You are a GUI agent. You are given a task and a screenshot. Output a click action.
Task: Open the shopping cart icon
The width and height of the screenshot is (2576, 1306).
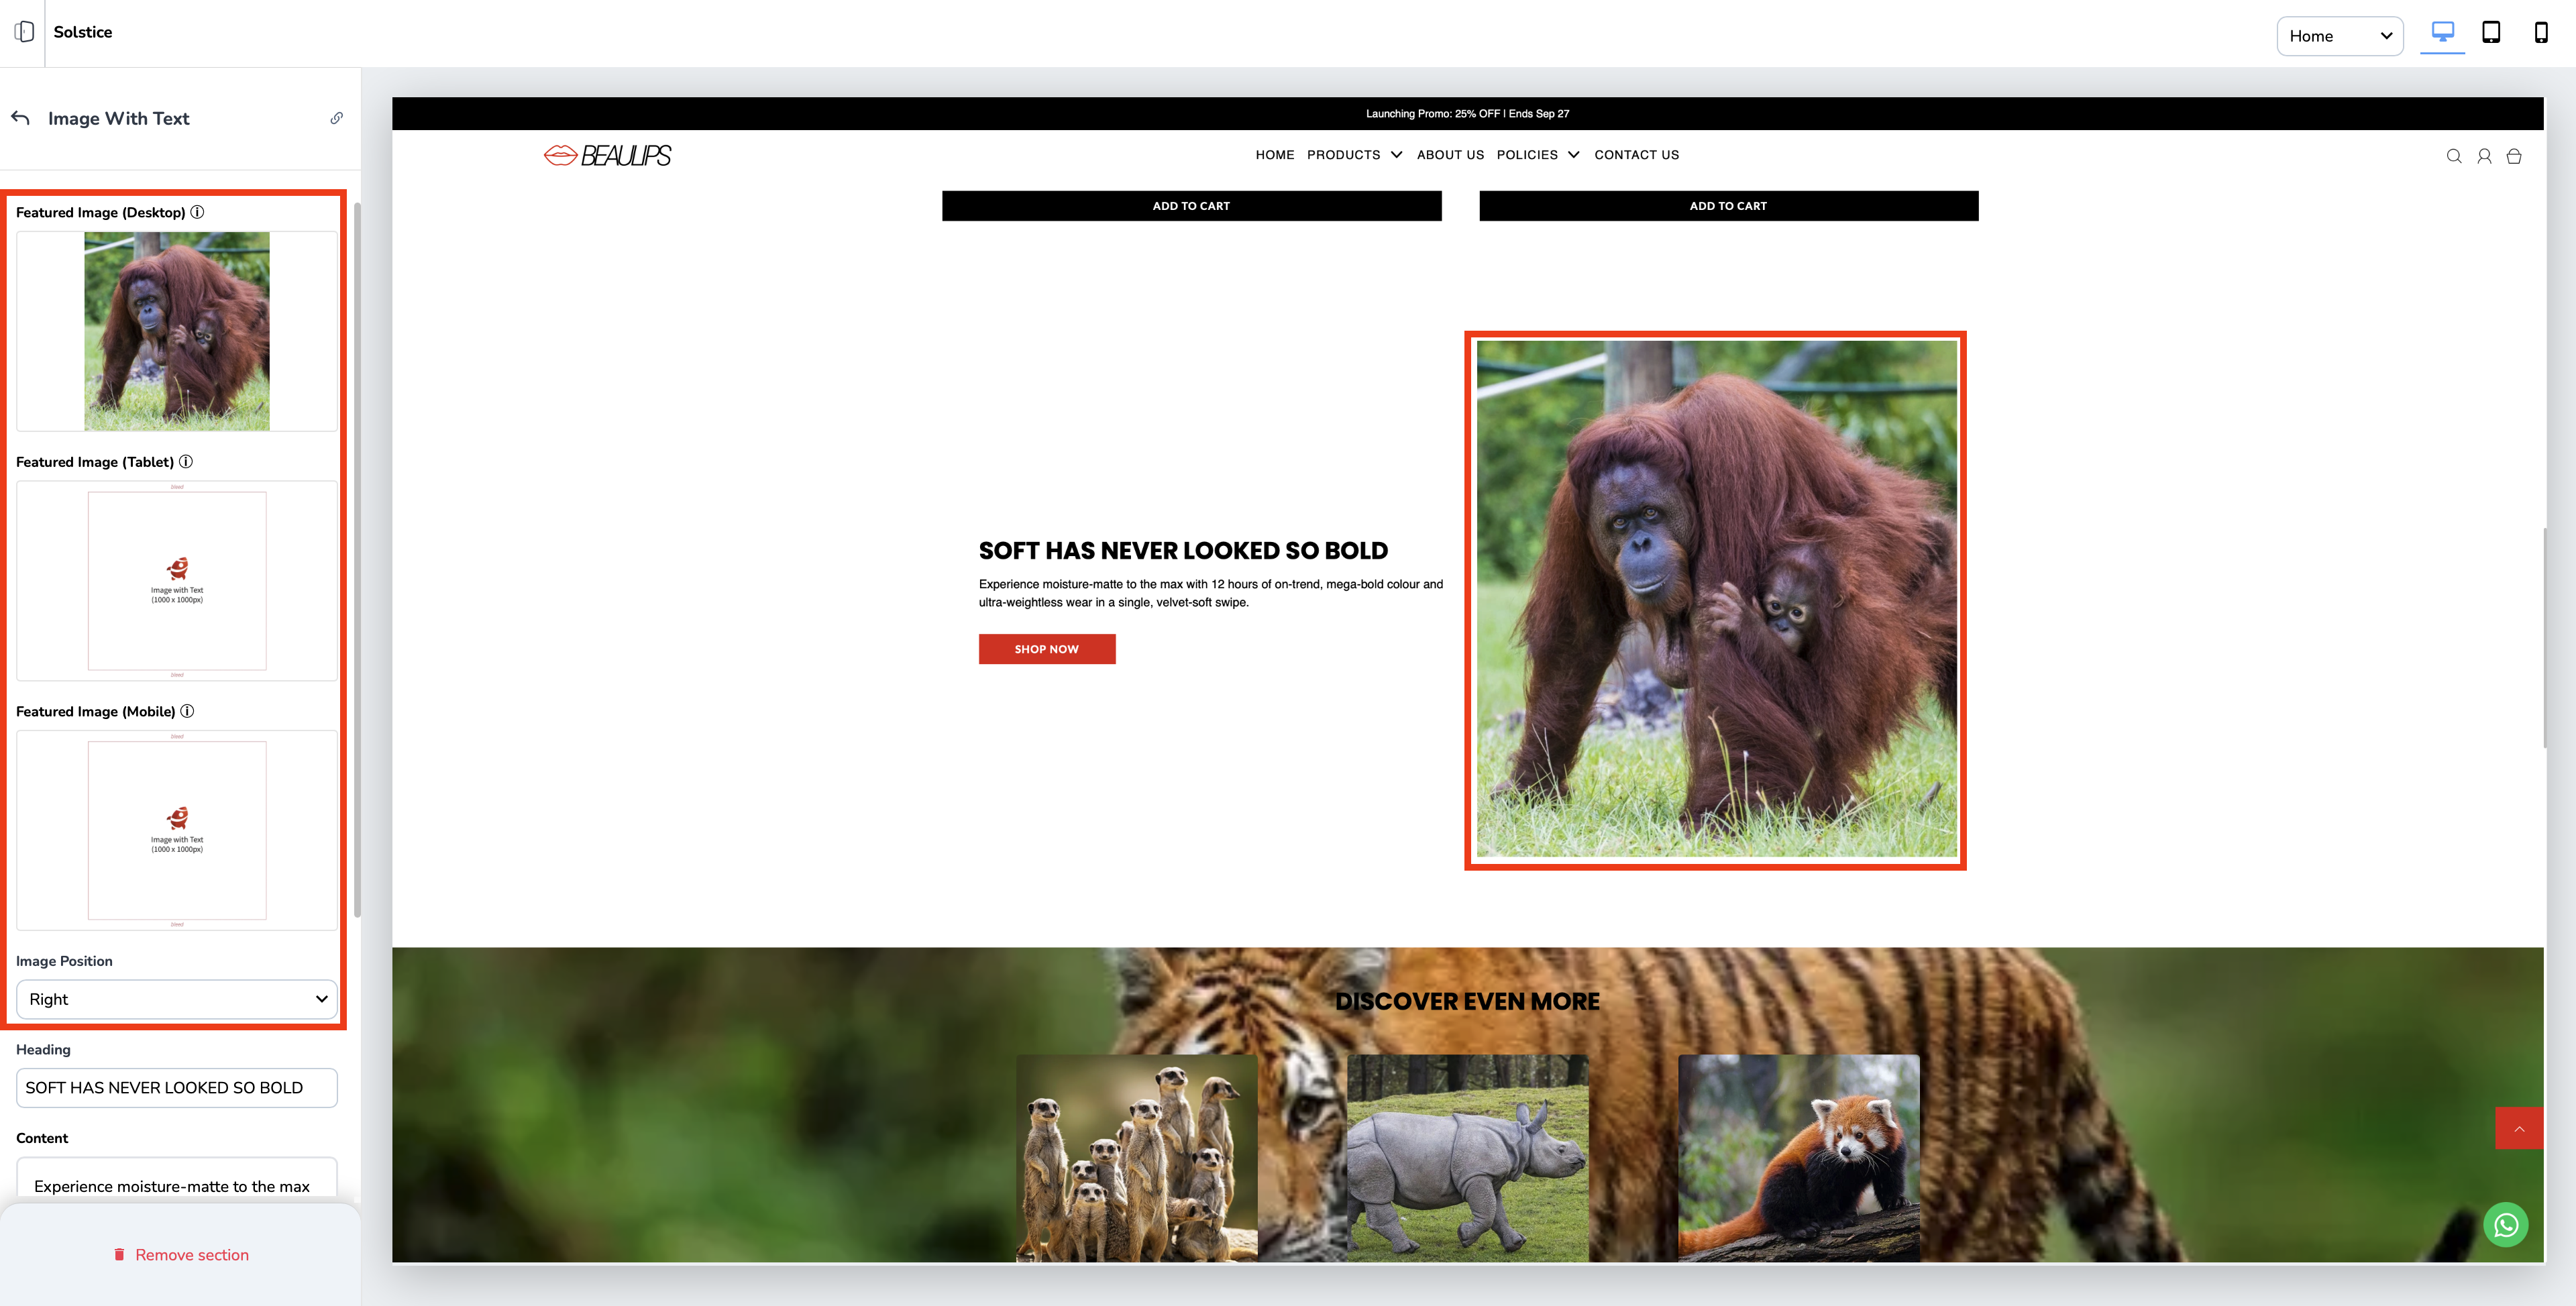tap(2513, 156)
